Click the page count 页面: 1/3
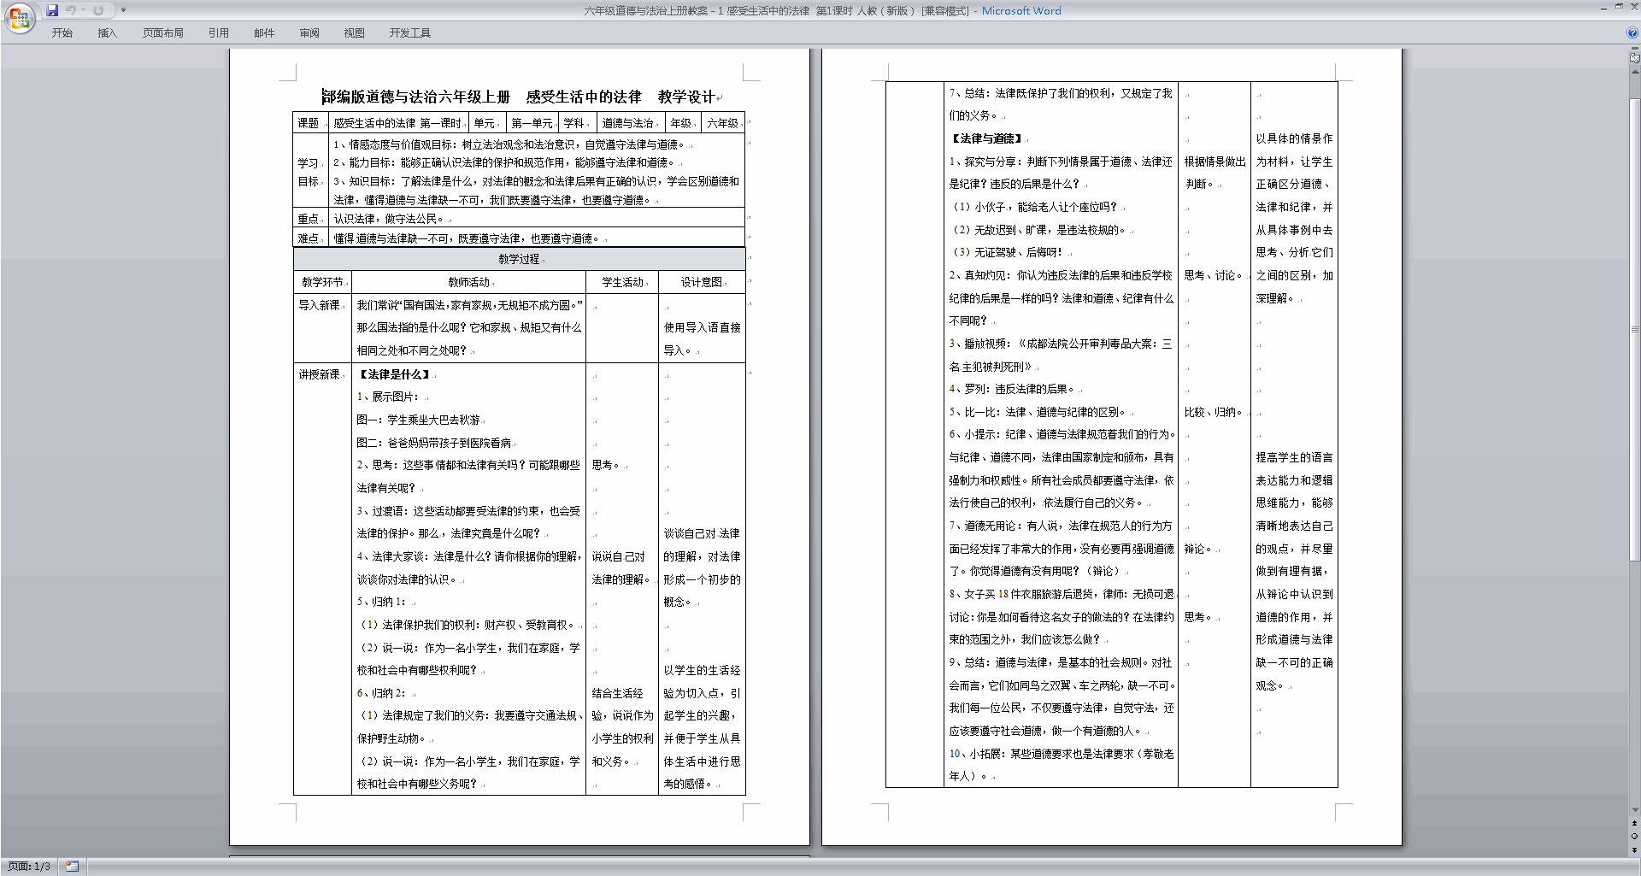 coord(29,867)
